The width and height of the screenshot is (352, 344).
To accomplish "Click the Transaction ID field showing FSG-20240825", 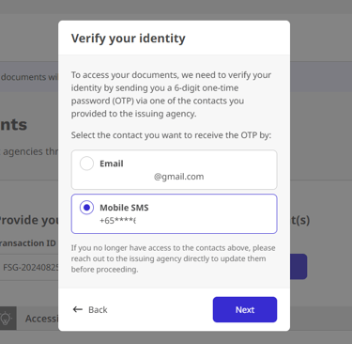I will [x=29, y=268].
